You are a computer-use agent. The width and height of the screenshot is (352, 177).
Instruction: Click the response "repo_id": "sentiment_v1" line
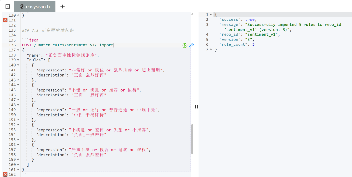point(250,34)
